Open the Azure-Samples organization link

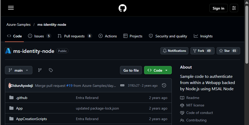(x=18, y=25)
